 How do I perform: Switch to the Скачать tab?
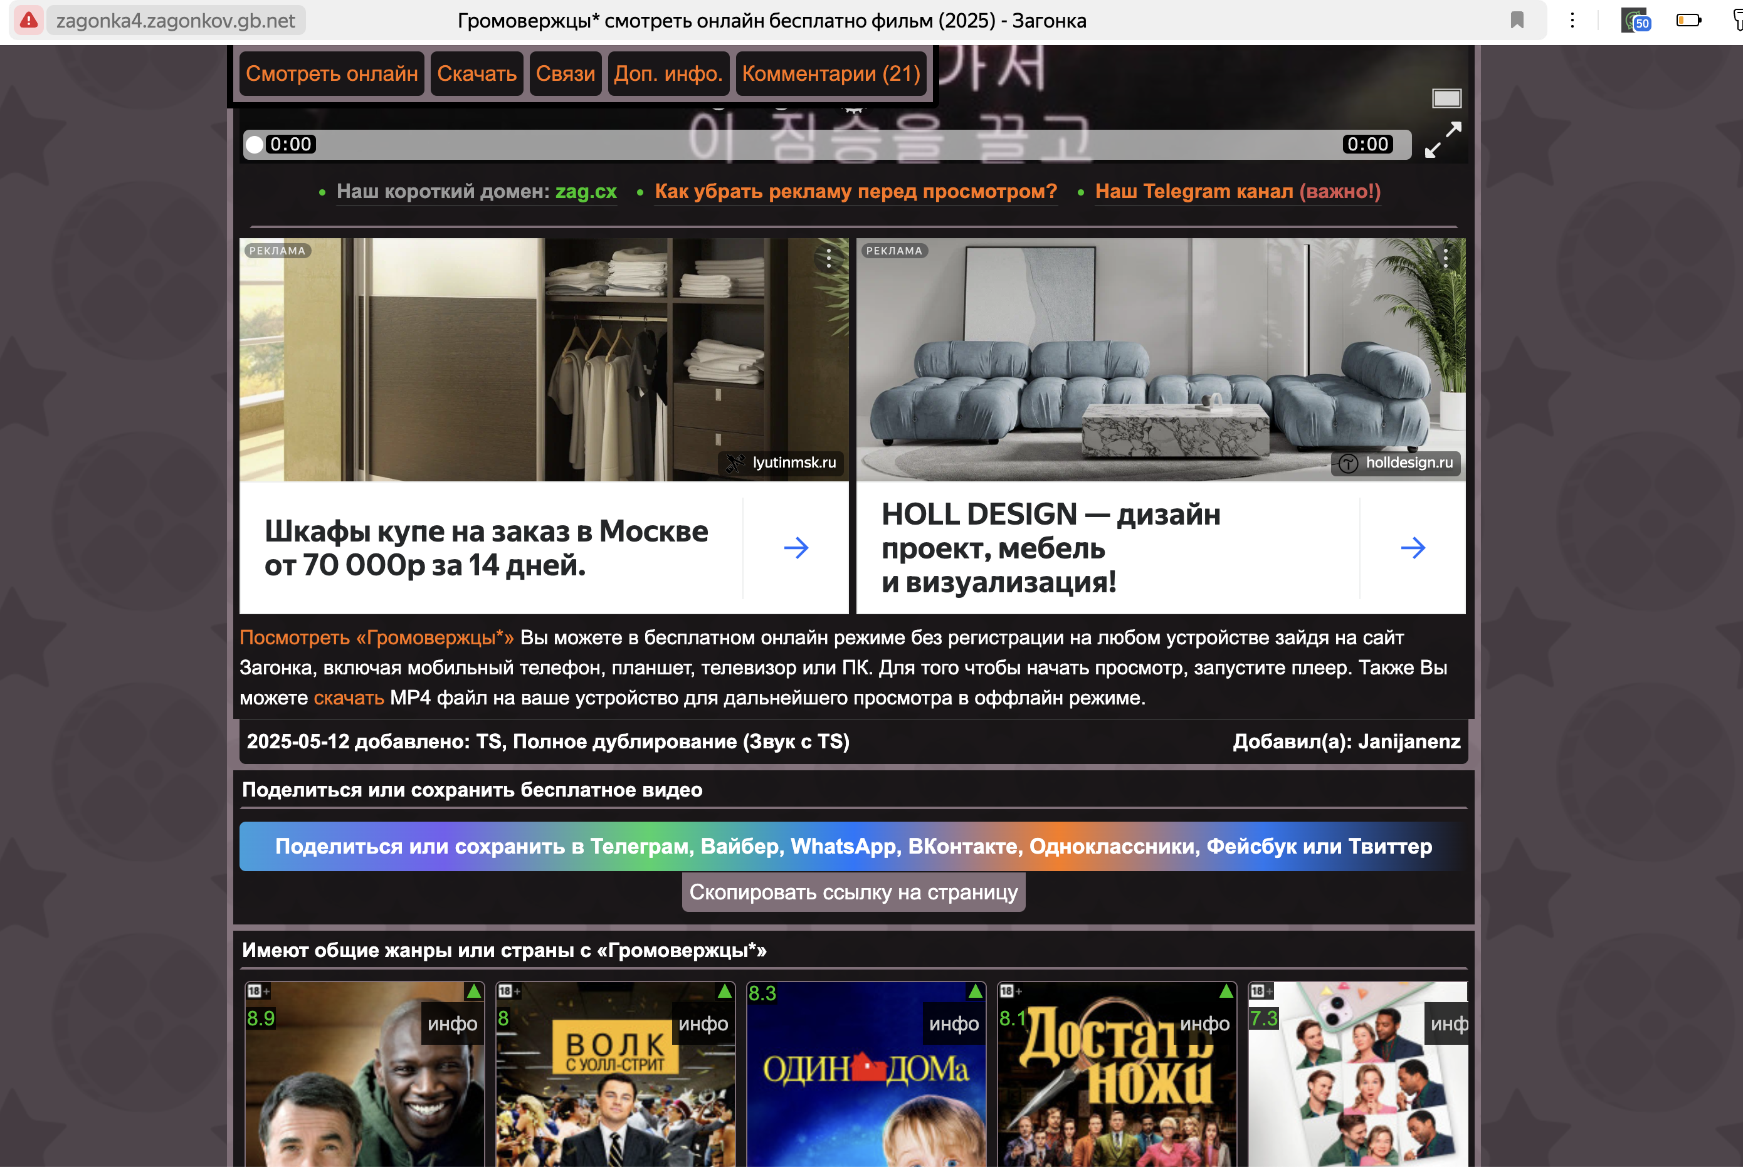point(477,74)
